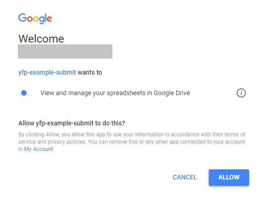
Task: Open the yfp-example-submit app link
Action: tap(47, 72)
